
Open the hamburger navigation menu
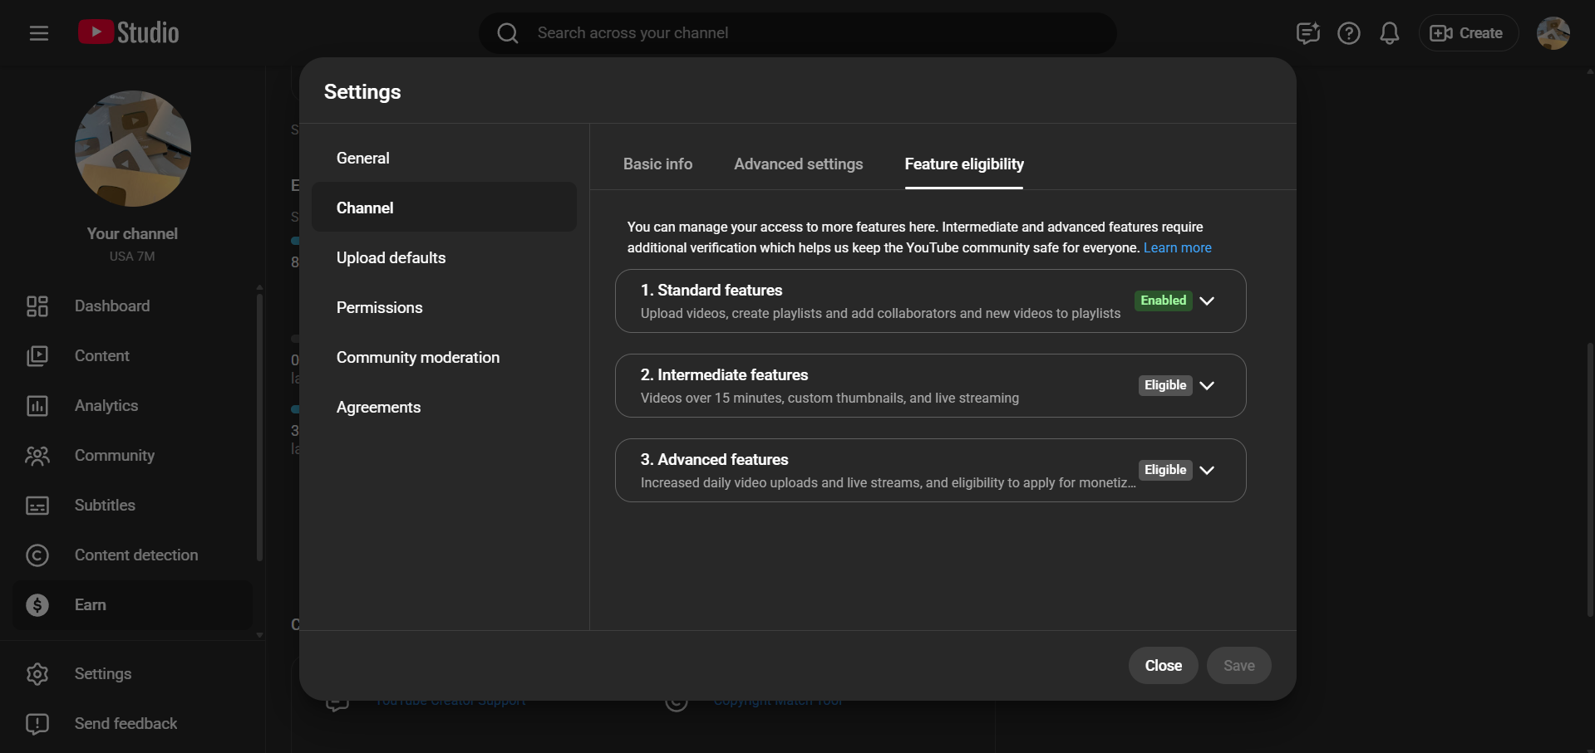pyautogui.click(x=38, y=33)
